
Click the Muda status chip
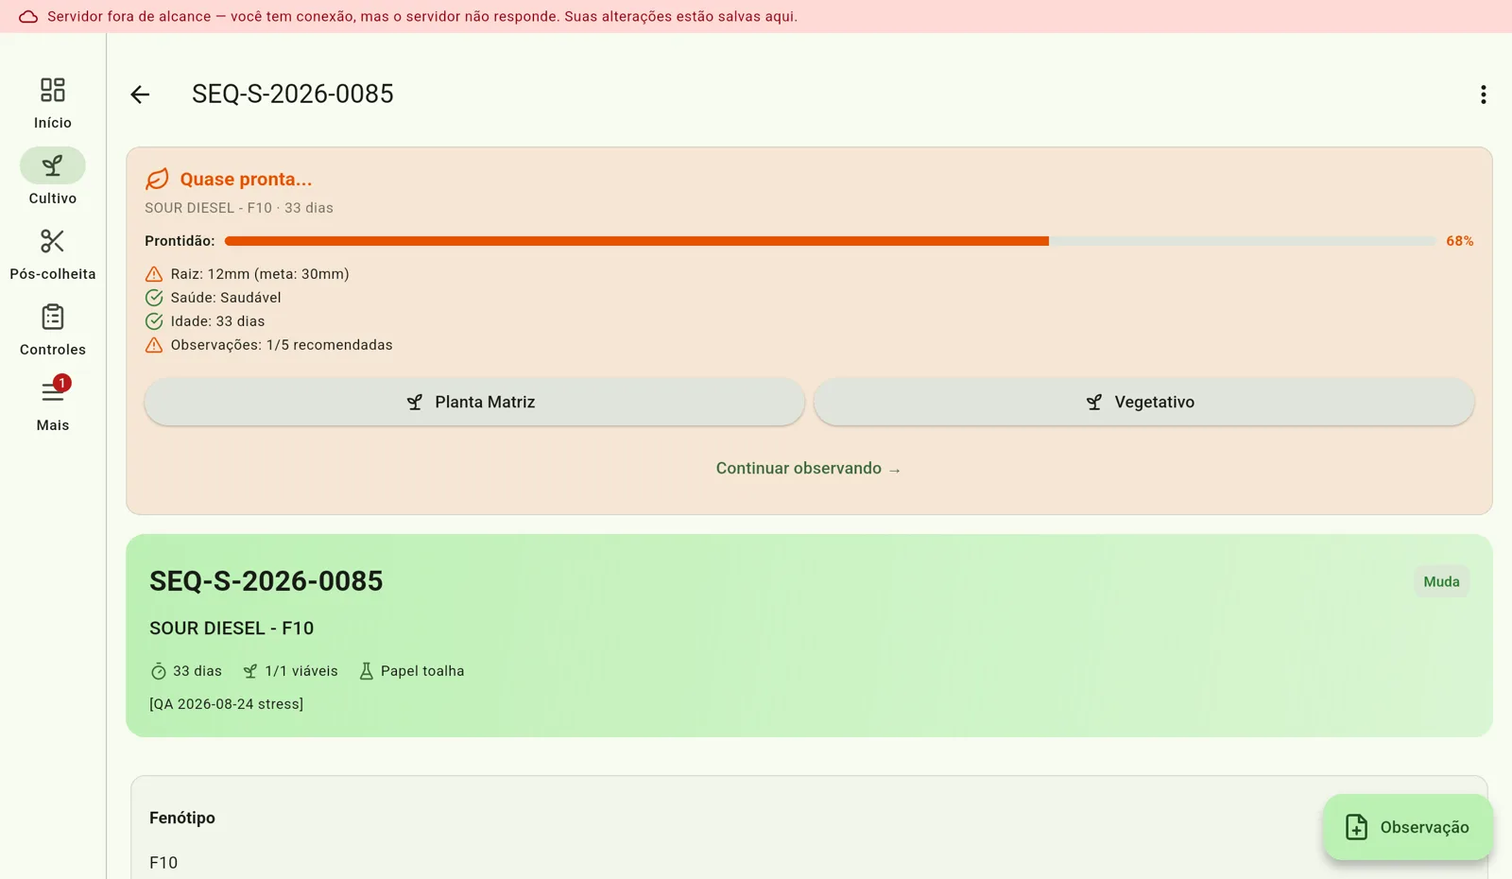(x=1441, y=581)
